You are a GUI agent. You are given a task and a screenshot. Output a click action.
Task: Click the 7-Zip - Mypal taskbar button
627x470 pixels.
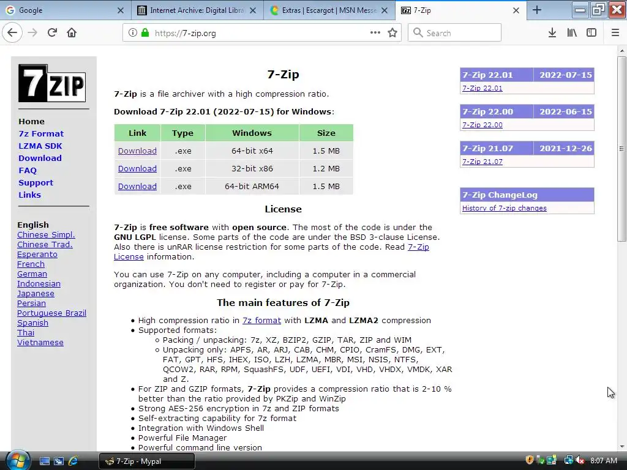pyautogui.click(x=147, y=461)
